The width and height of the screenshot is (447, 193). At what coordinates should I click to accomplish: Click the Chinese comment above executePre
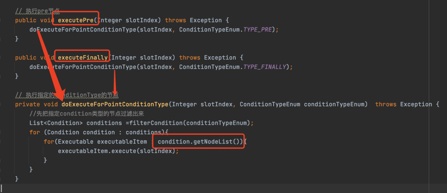[x=37, y=12]
